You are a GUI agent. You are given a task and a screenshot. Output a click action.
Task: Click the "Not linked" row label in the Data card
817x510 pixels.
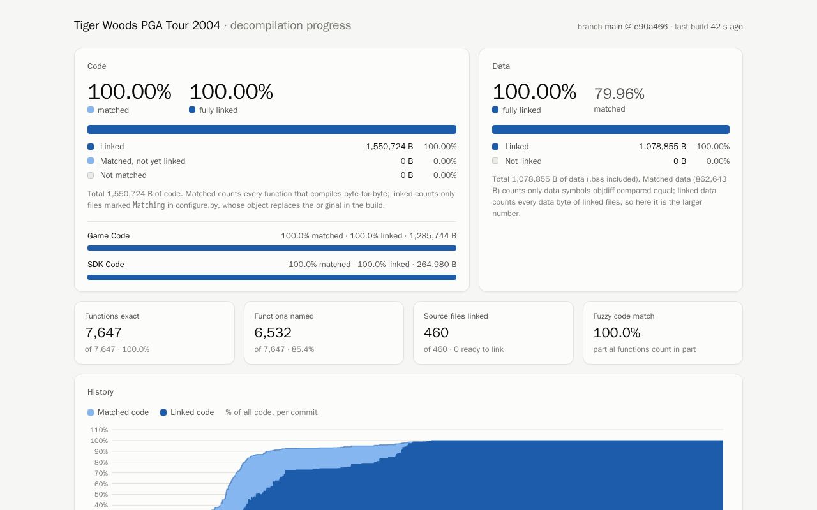(523, 161)
